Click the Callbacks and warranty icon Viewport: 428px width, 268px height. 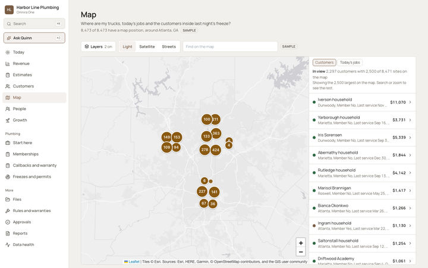8,166
